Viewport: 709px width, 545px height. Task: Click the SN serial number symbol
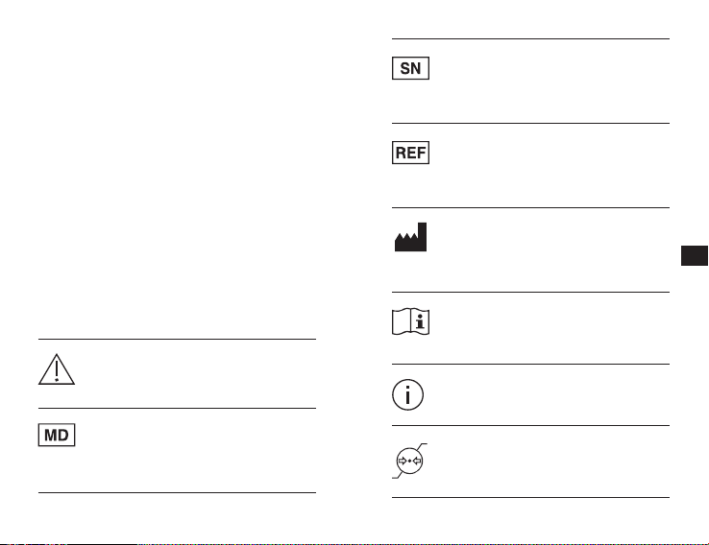410,68
